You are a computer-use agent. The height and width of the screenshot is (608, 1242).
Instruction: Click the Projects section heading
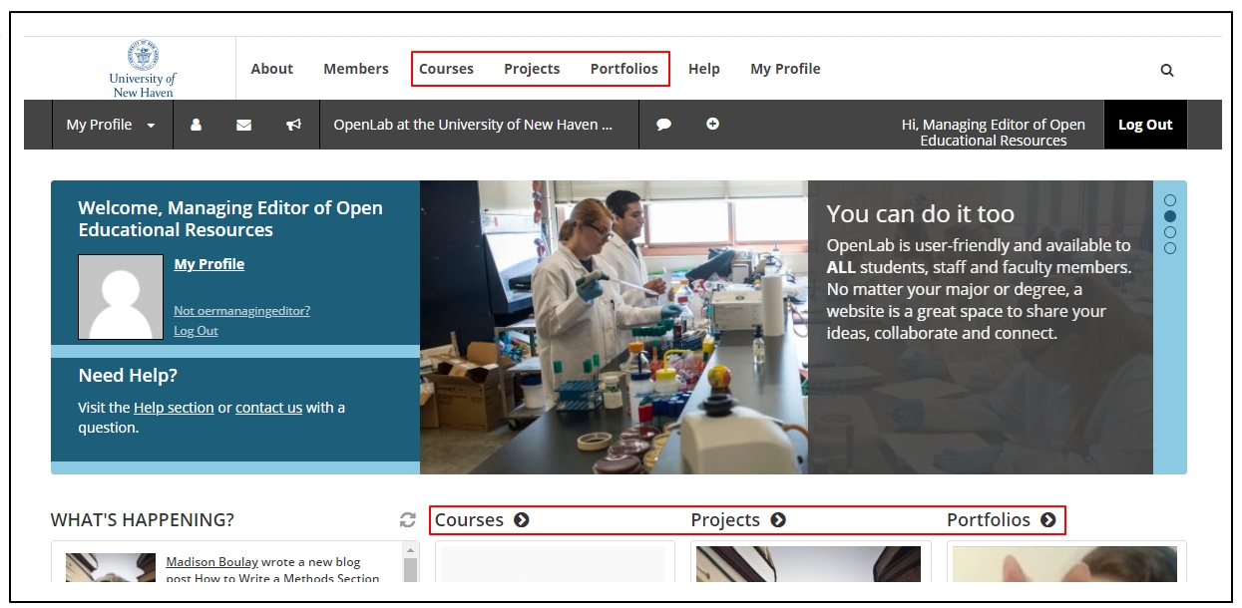(x=725, y=520)
